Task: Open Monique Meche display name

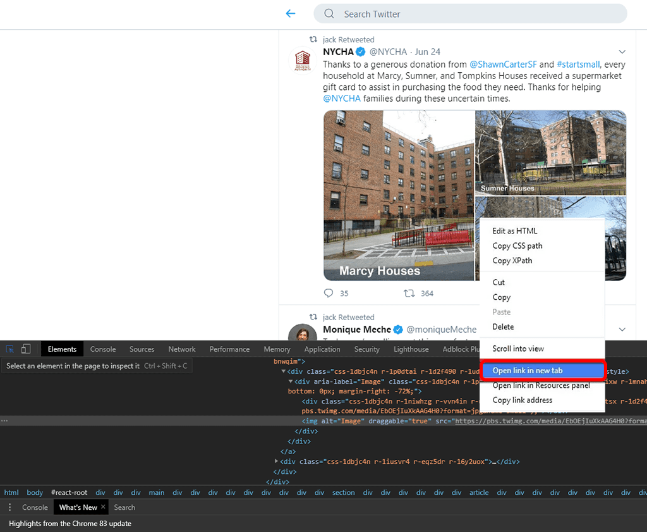Action: coord(357,329)
